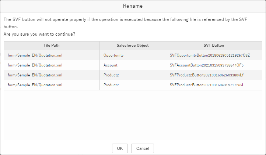The image size is (266, 155).
Task: Select the Account object cell
Action: click(x=133, y=65)
